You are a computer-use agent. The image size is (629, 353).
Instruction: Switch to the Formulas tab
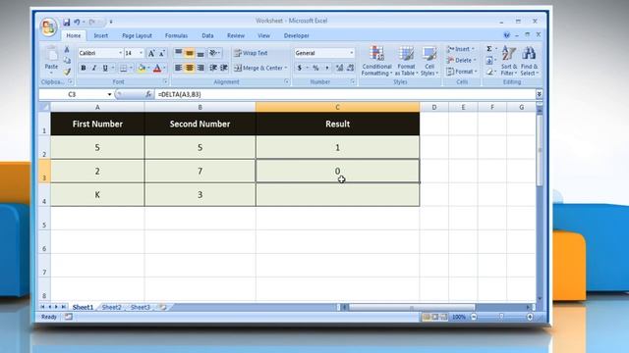176,35
